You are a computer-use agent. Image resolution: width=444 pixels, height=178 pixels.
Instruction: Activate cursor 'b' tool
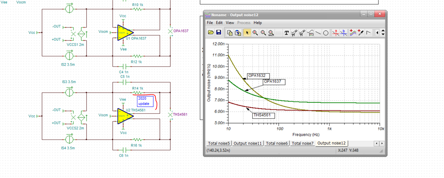pyautogui.click(x=344, y=33)
